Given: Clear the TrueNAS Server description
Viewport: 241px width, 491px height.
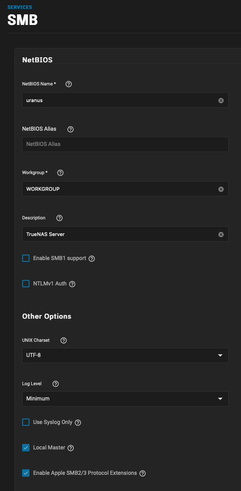Looking at the screenshot, I should pyautogui.click(x=221, y=235).
